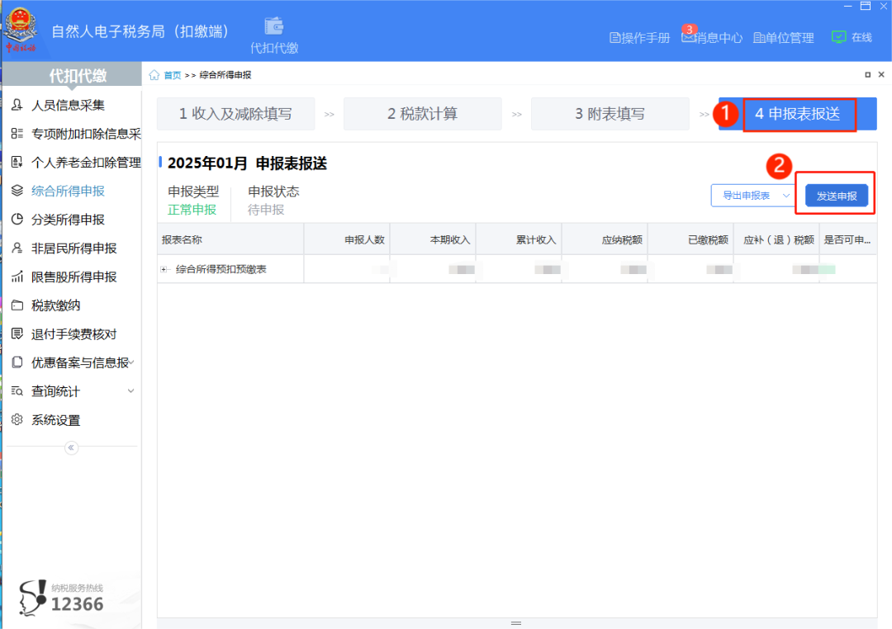Screen dimensions: 892x629
Task: Open 操作手册 manual in the header
Action: [x=639, y=37]
